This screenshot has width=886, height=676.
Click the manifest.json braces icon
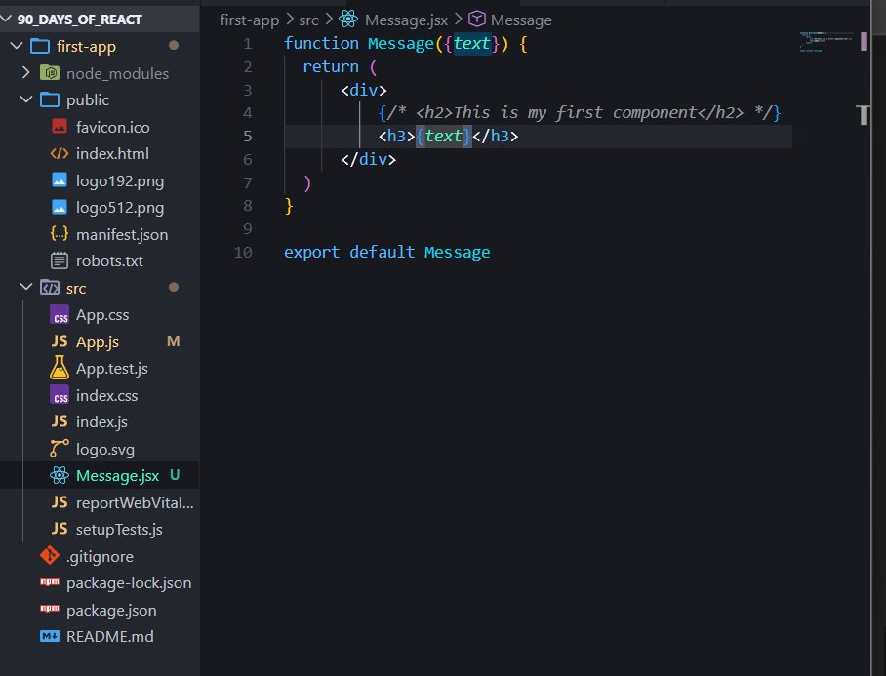tap(60, 234)
